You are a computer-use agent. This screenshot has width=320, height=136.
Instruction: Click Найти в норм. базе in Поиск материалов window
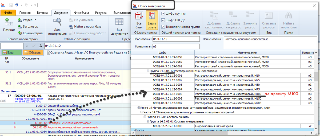288,20
